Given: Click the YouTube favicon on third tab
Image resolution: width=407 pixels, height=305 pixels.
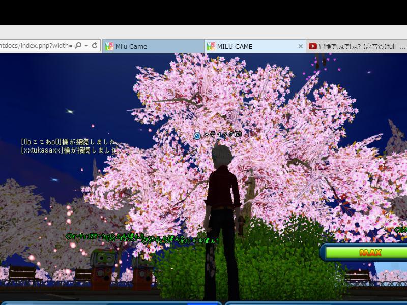Looking at the screenshot, I should click(x=313, y=46).
